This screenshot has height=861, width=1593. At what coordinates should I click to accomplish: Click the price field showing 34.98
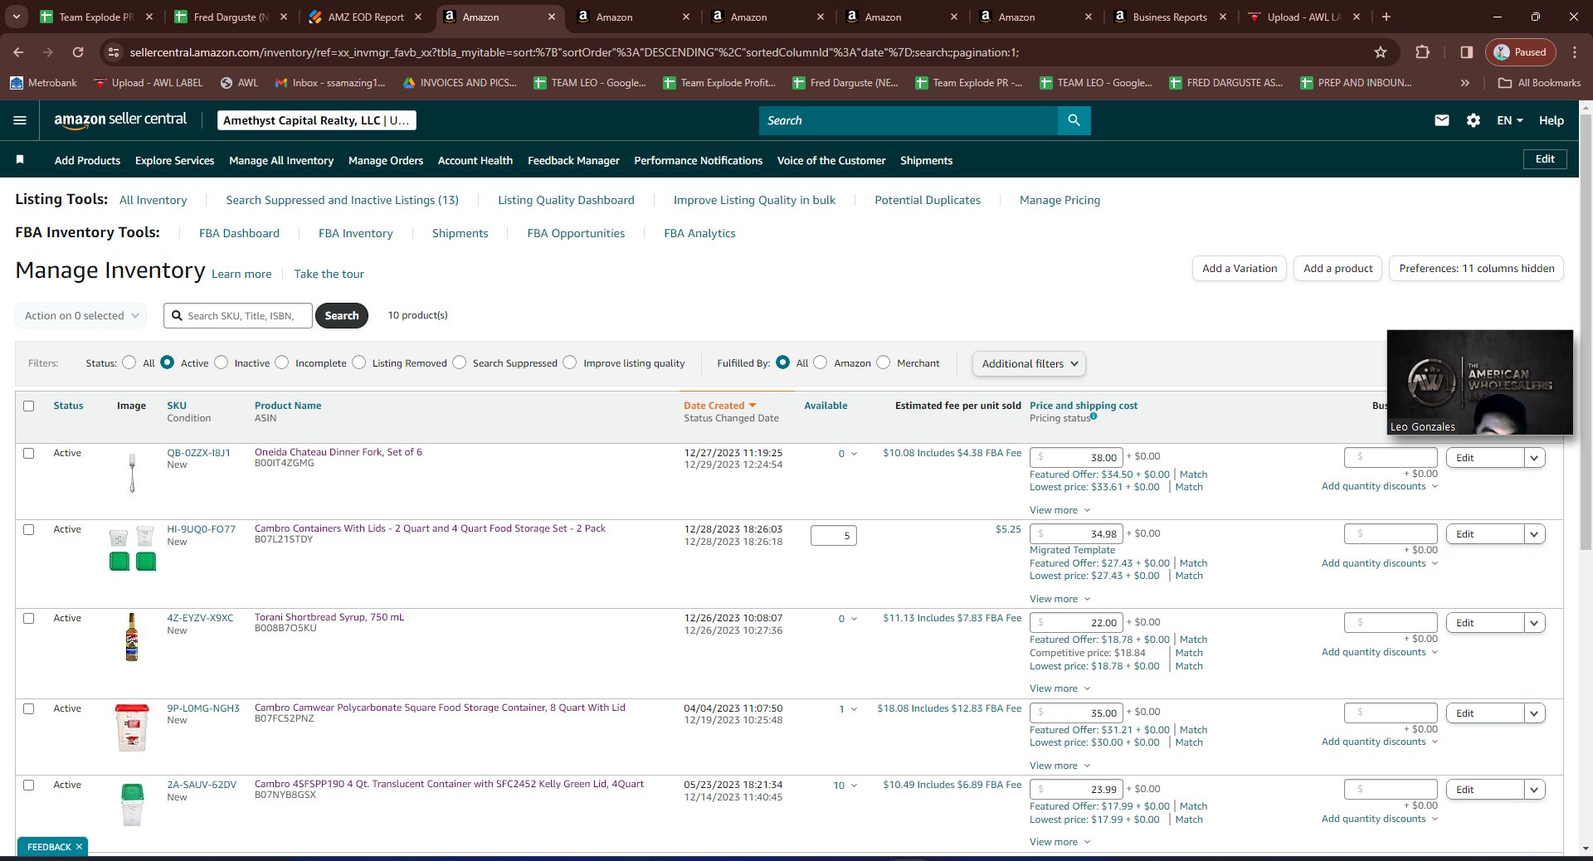1076,534
